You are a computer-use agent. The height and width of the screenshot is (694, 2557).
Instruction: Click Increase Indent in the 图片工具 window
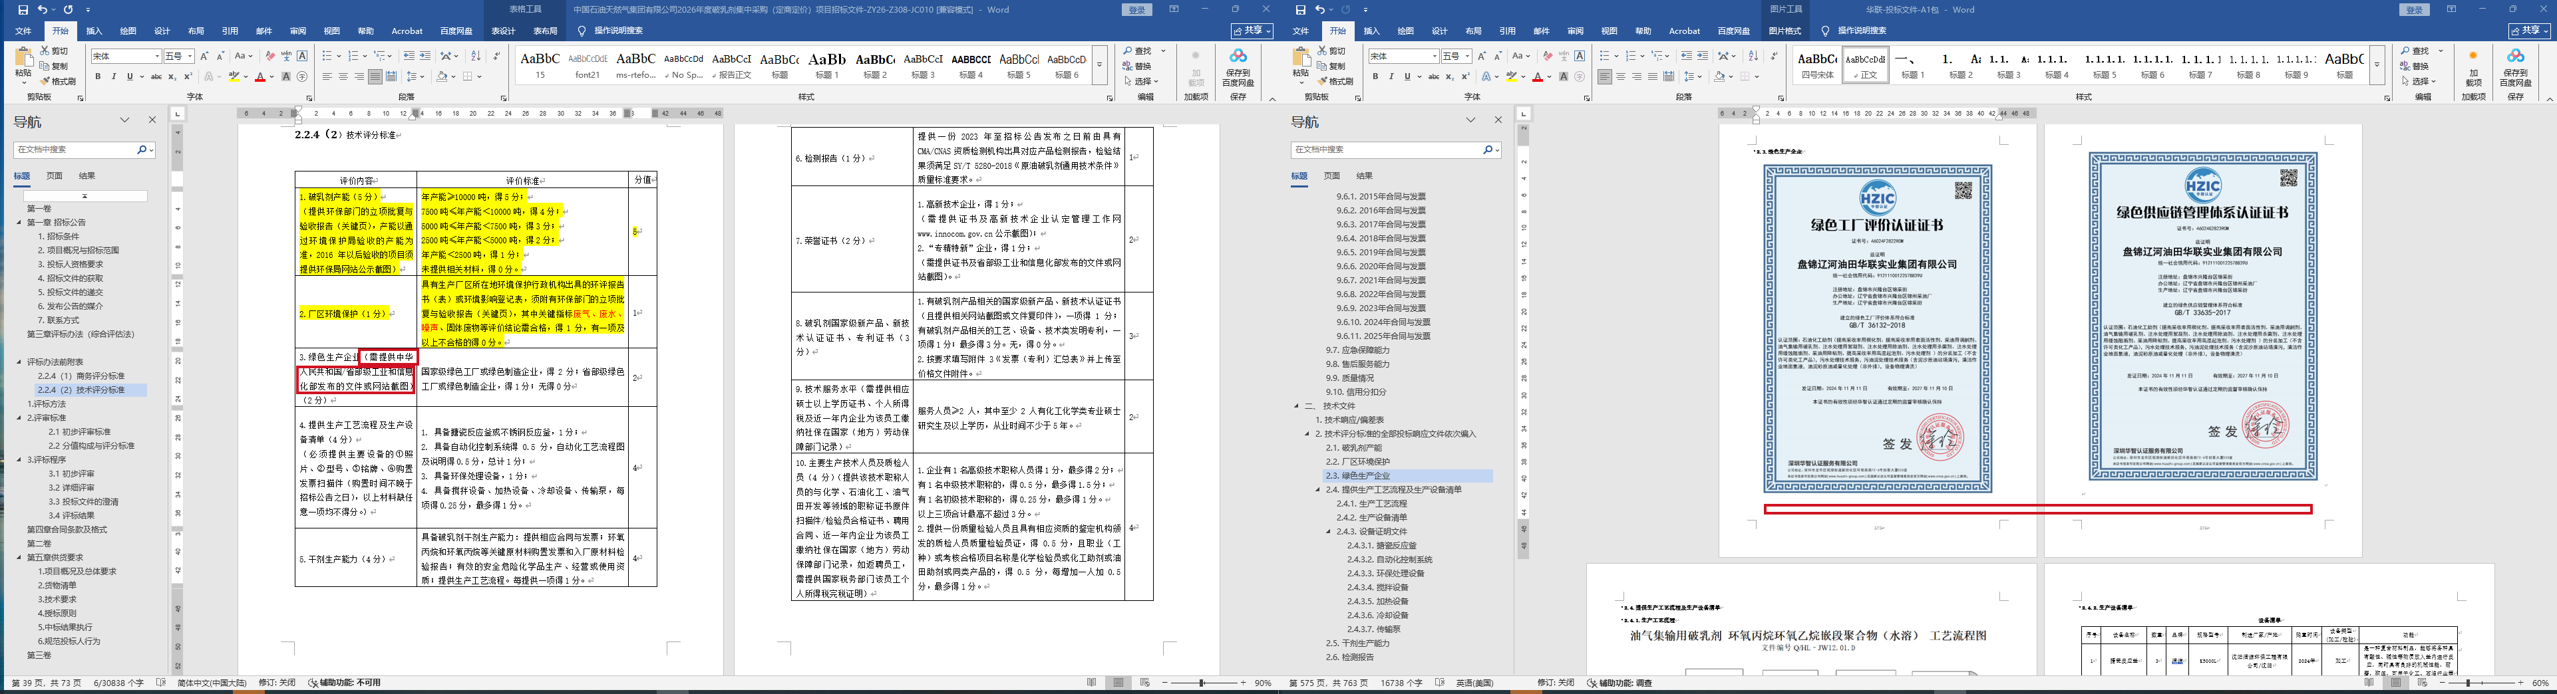click(1703, 57)
